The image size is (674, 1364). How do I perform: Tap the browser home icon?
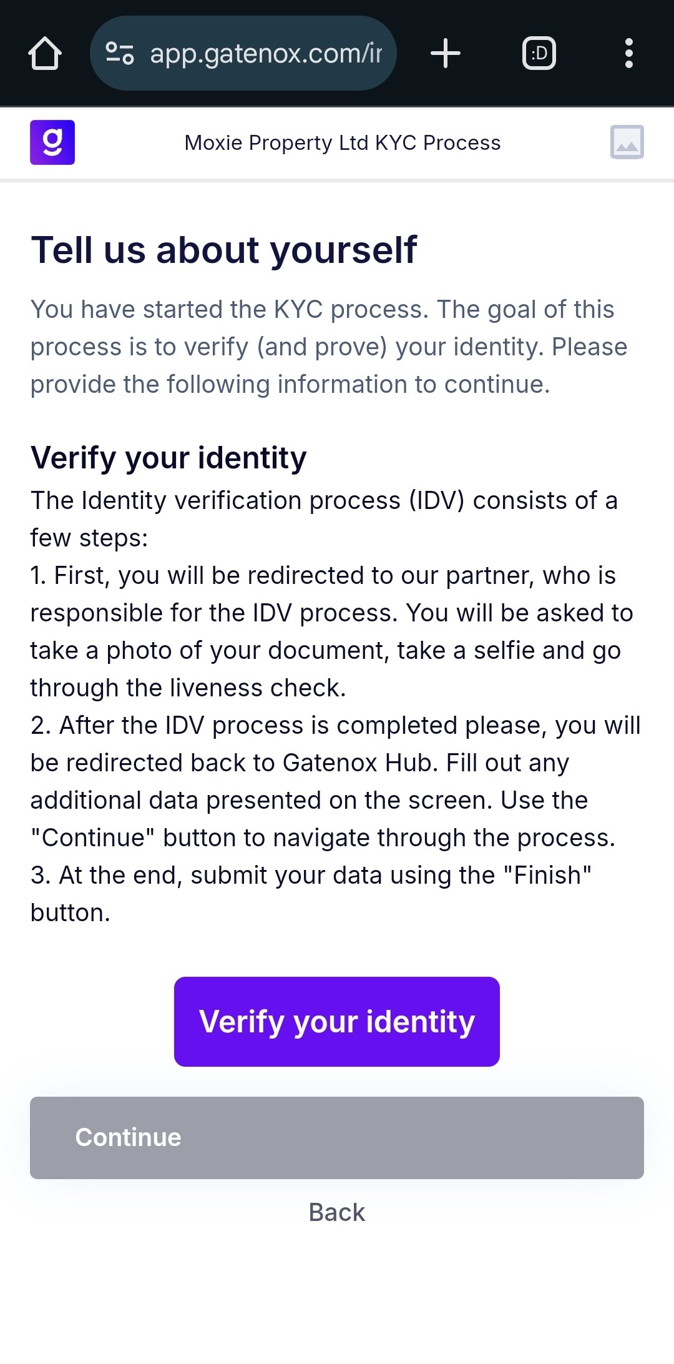coord(45,54)
